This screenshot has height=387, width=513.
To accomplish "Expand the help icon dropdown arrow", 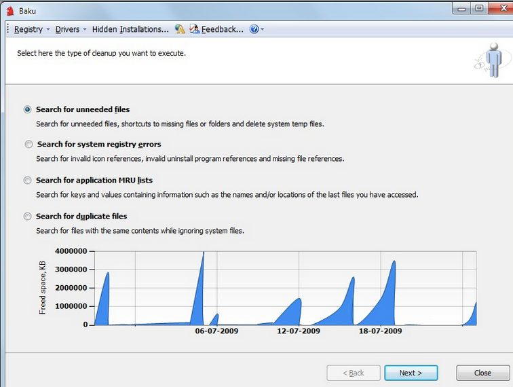I will [x=262, y=29].
